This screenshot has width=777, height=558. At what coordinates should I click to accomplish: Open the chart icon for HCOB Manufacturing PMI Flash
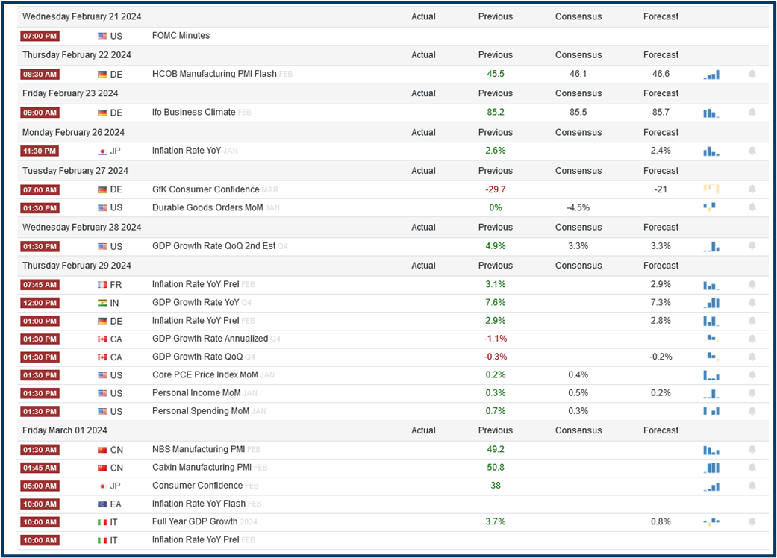[711, 74]
